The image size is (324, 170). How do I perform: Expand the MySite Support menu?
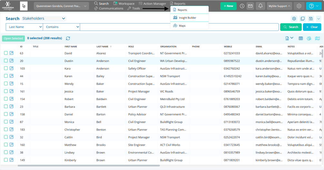tap(279, 6)
